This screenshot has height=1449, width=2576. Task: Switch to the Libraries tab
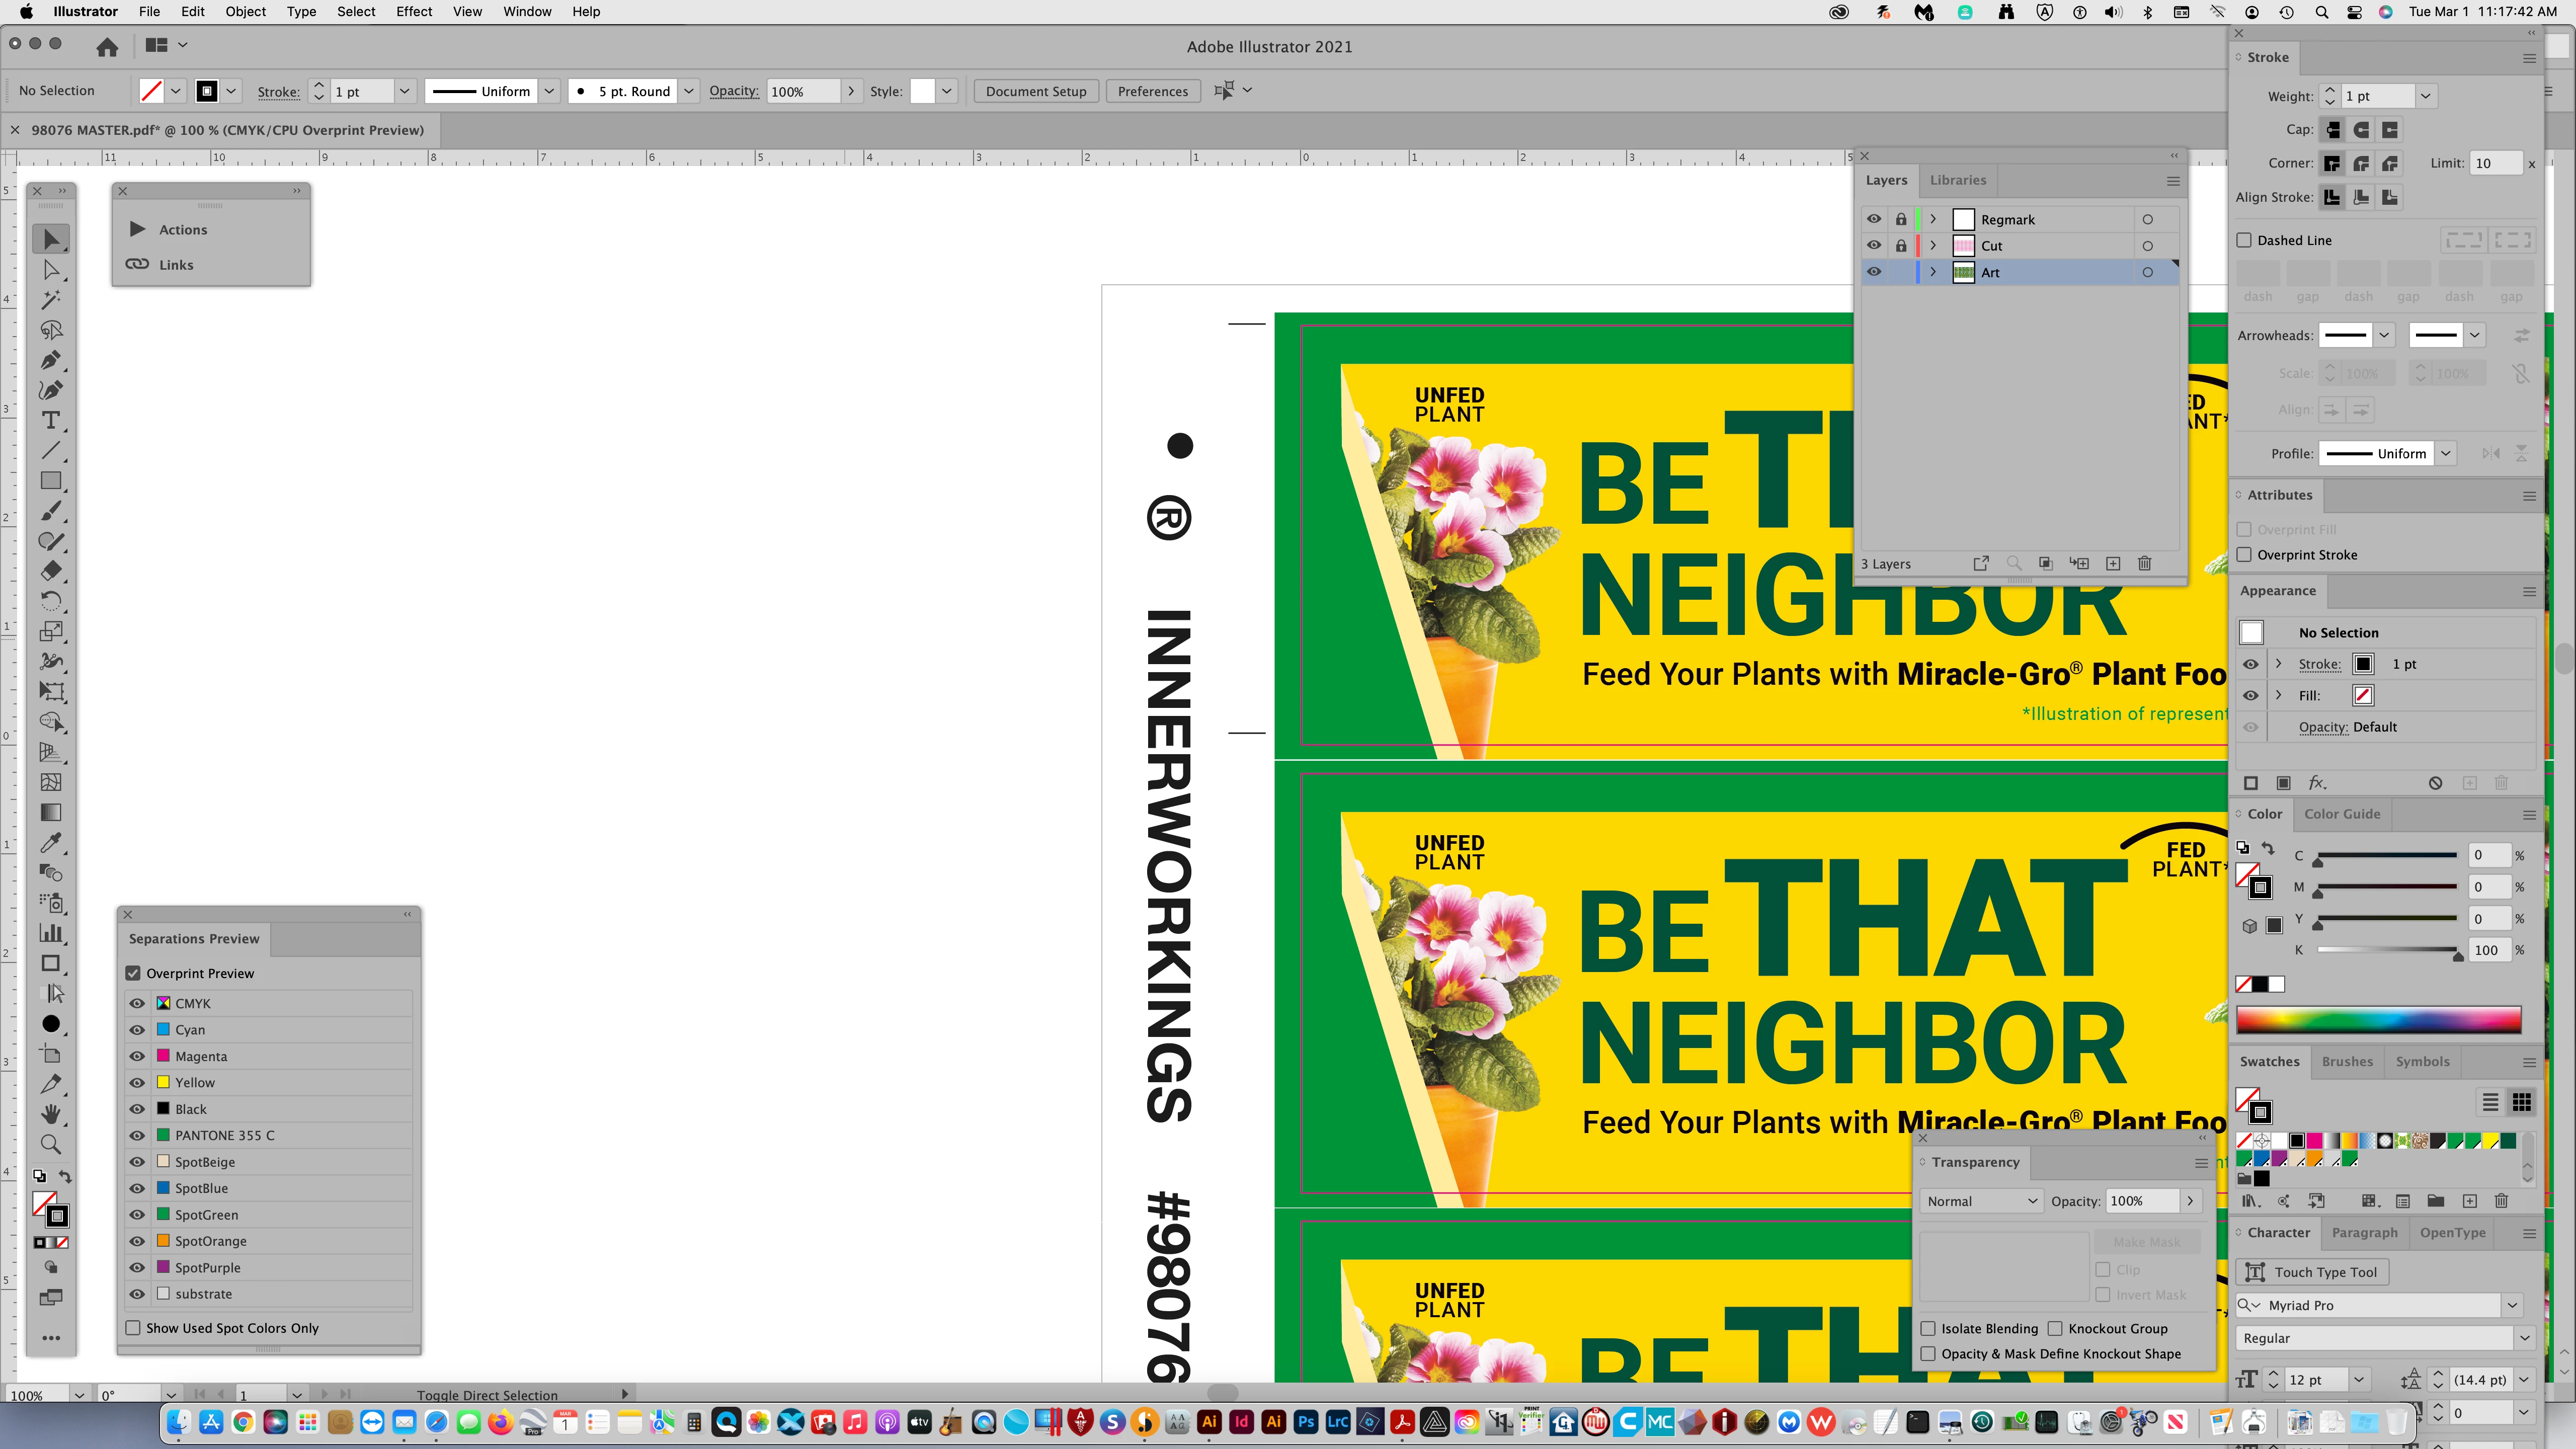tap(1957, 180)
